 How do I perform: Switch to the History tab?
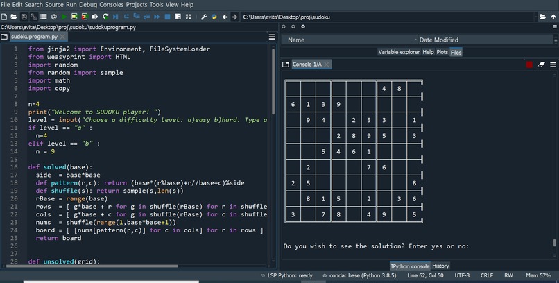[x=440, y=266]
